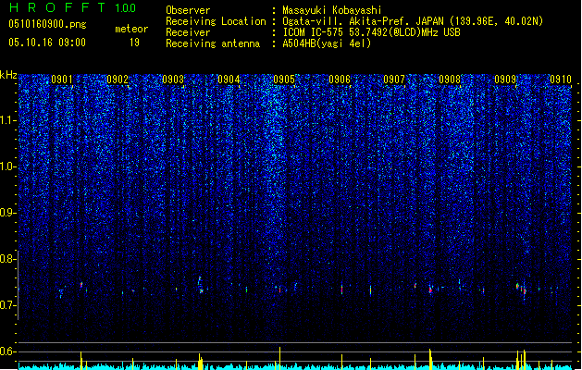This screenshot has height=370, width=582.
Task: Click the 0908 time marker
Action: tap(450, 80)
